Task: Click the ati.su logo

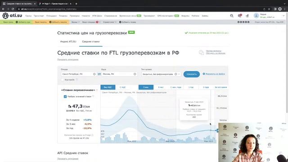Action: pos(12,16)
